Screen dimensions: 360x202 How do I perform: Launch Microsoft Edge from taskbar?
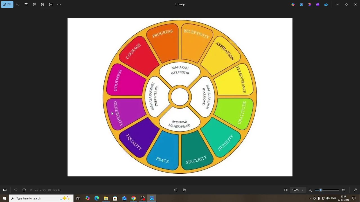(97, 198)
